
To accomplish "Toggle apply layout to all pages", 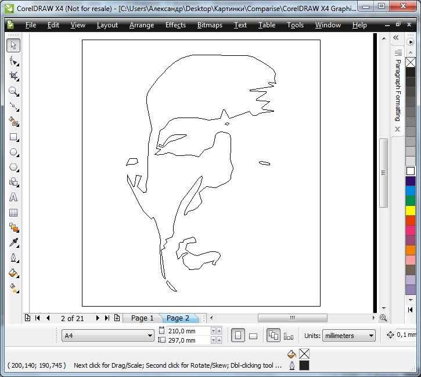I will pyautogui.click(x=273, y=335).
